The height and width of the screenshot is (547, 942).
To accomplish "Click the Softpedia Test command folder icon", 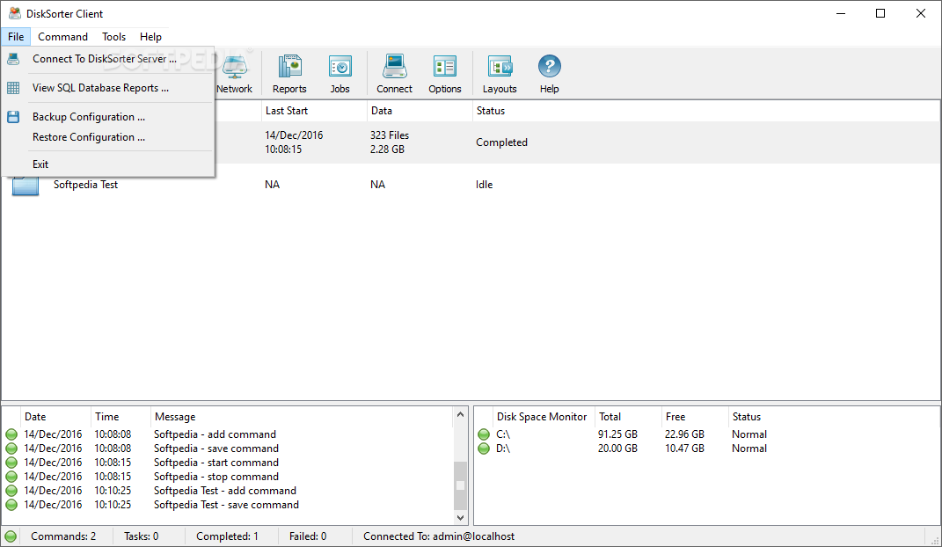I will [26, 185].
